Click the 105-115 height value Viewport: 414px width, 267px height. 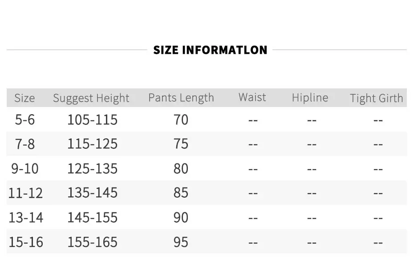pos(93,120)
